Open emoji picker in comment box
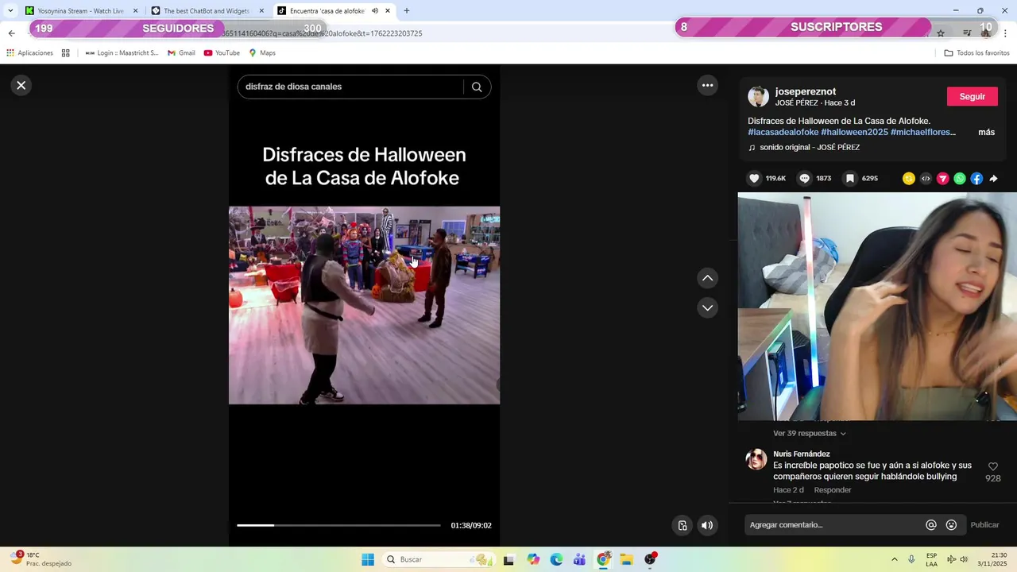1017x572 pixels. (951, 525)
